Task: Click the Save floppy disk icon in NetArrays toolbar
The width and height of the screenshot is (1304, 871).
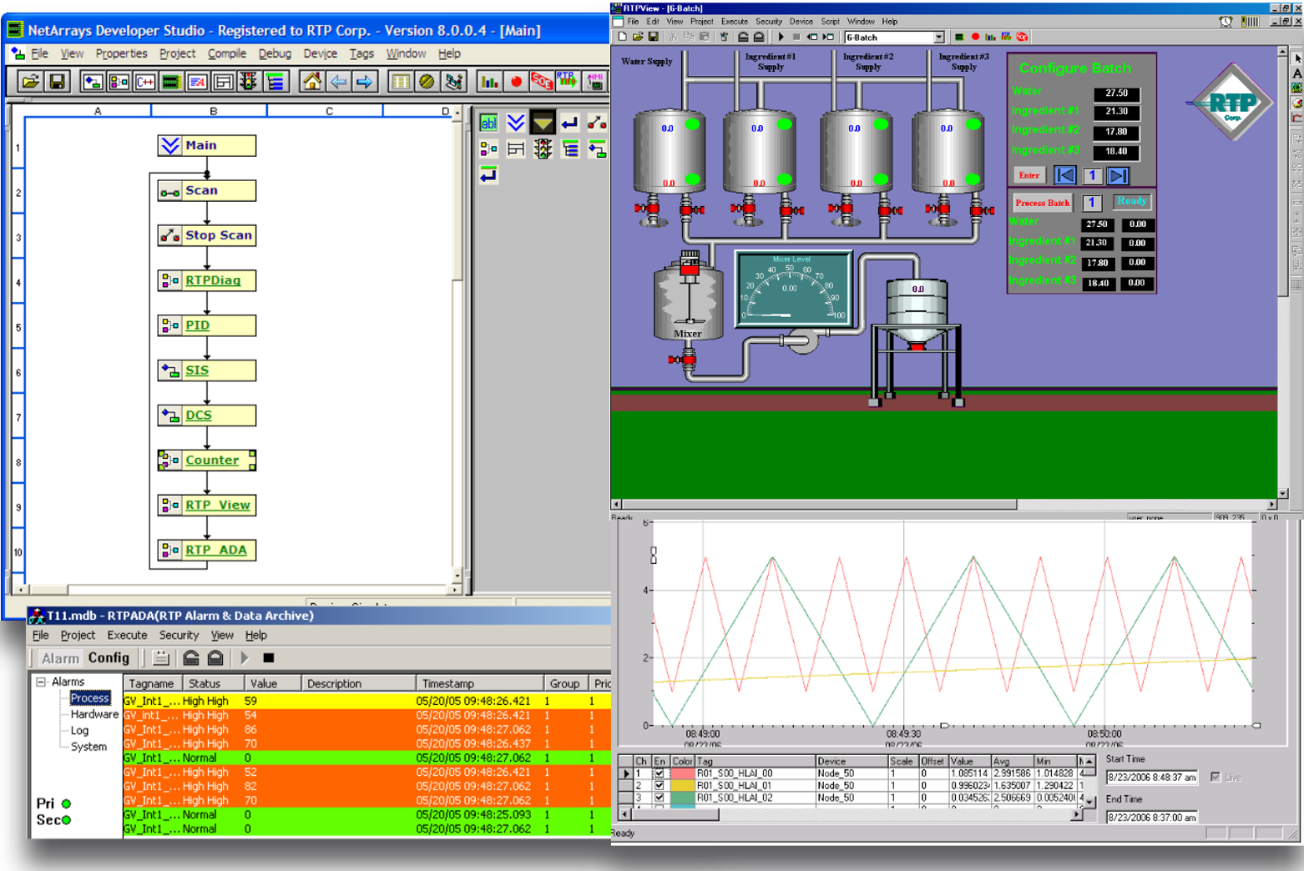Action: point(57,82)
